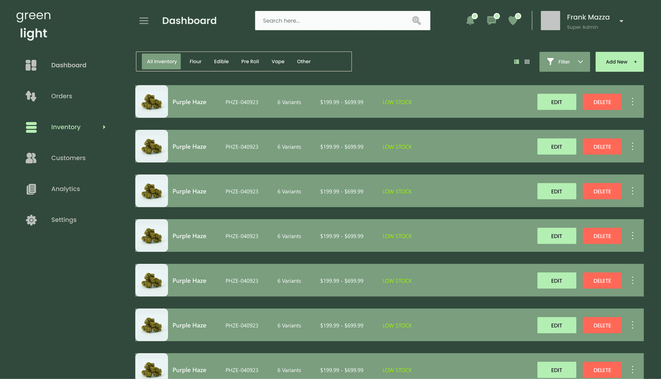Expand the Inventory submenu arrow

click(x=104, y=127)
